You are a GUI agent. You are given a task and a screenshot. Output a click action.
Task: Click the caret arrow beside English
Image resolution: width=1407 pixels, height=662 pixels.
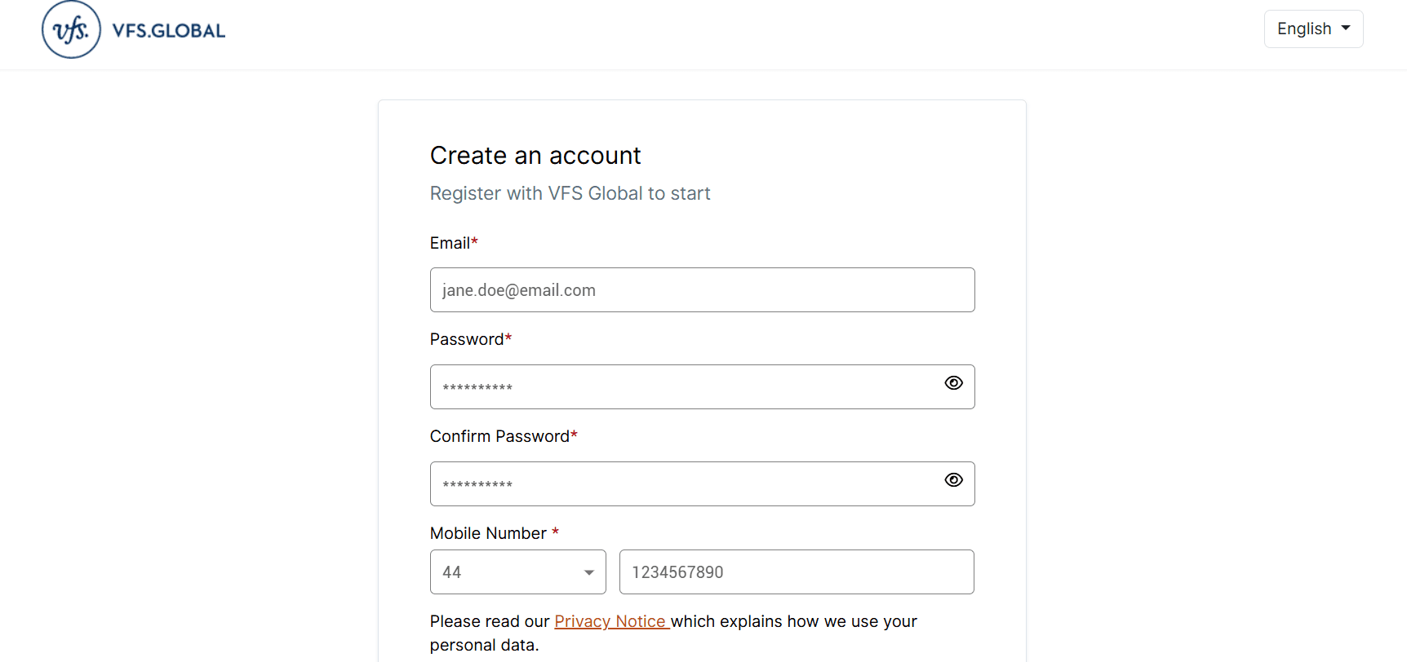(x=1346, y=29)
